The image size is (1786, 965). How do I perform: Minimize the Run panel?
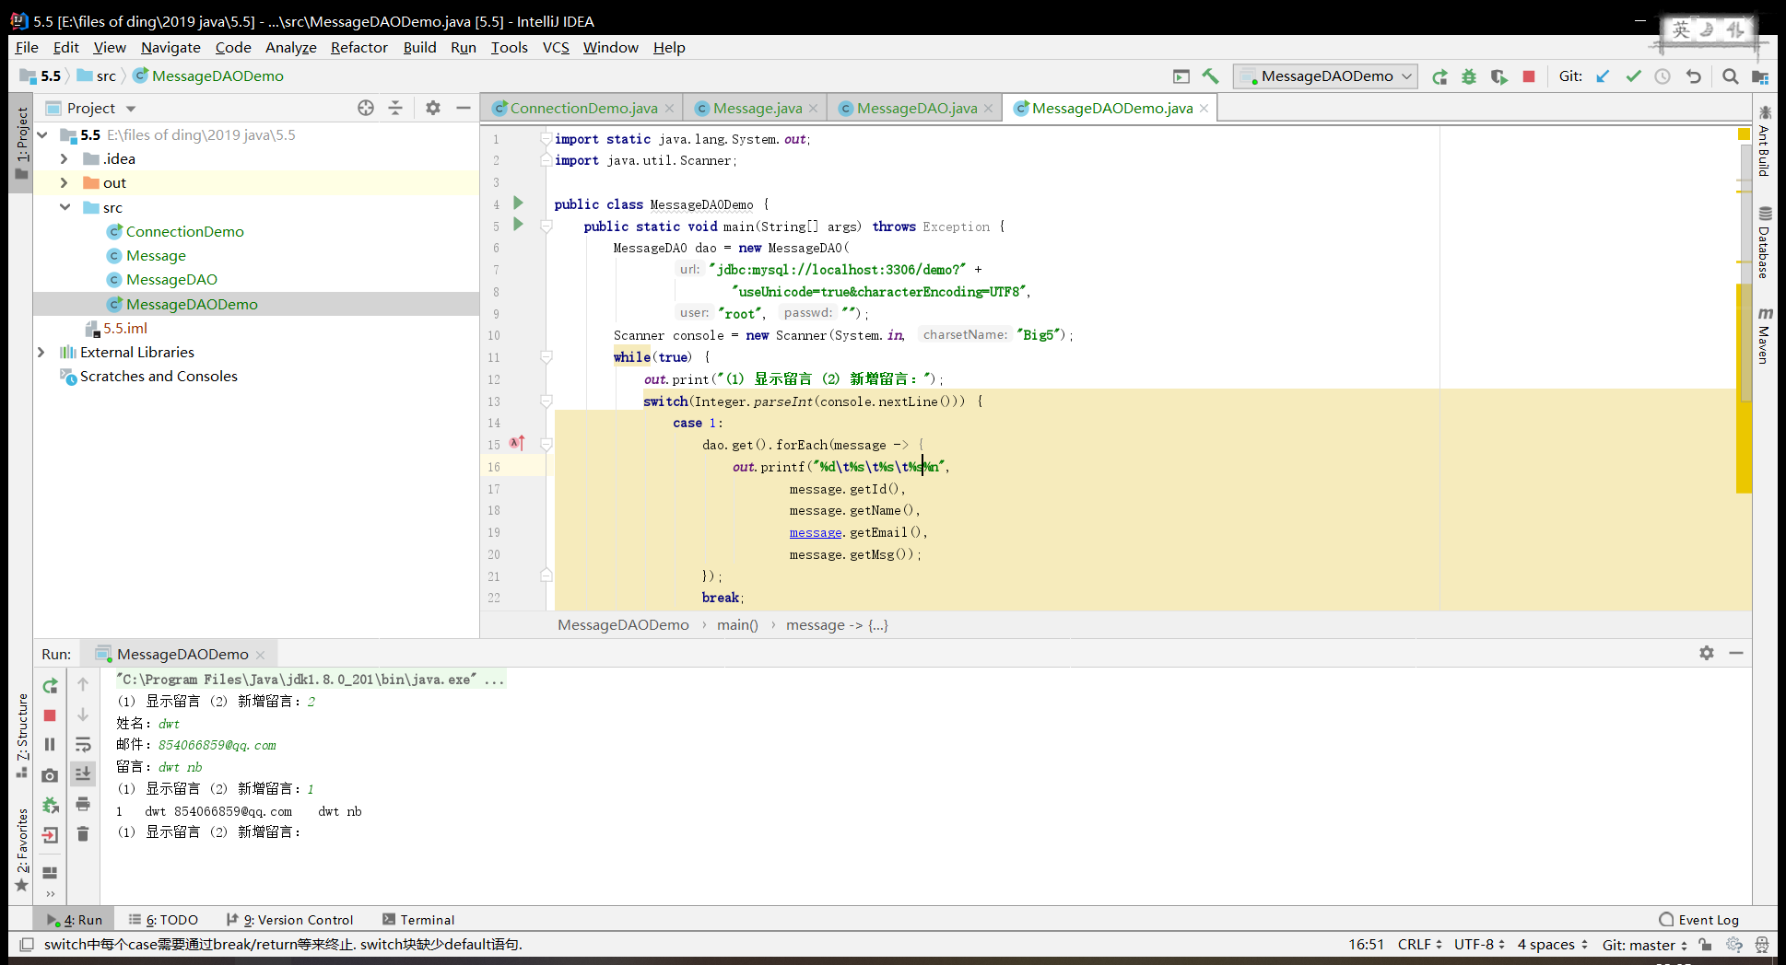1736,653
